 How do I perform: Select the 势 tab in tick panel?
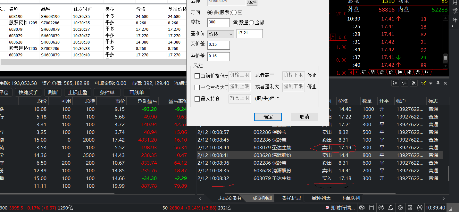[373, 72]
